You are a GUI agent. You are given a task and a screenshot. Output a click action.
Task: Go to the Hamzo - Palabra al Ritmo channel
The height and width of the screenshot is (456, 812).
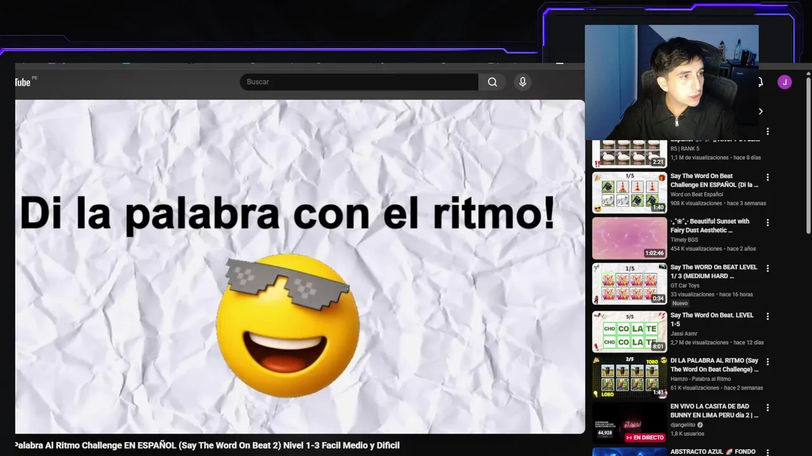[x=700, y=379]
